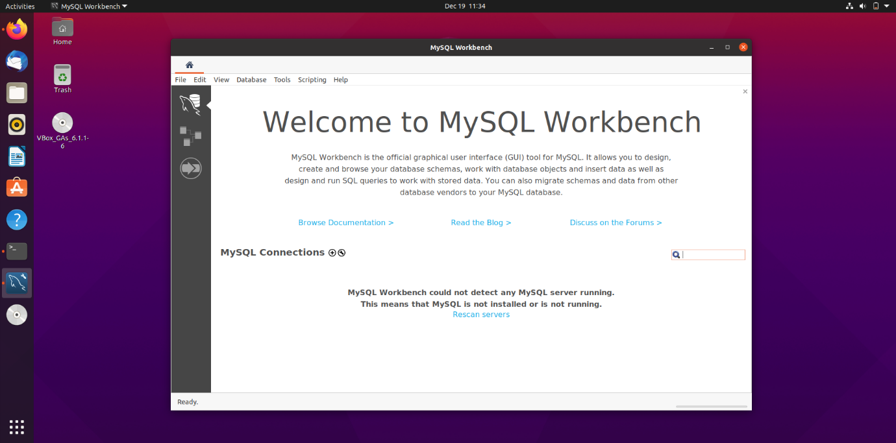Add a new MySQL connection with plus icon
Screen dimensions: 896x443
332,252
